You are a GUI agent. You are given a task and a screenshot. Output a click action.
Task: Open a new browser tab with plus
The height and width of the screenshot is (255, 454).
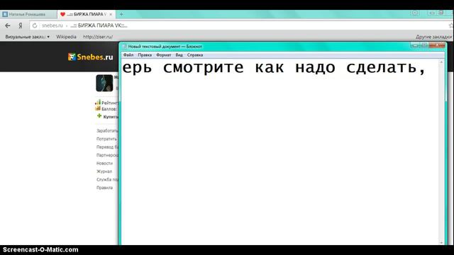coord(121,14)
